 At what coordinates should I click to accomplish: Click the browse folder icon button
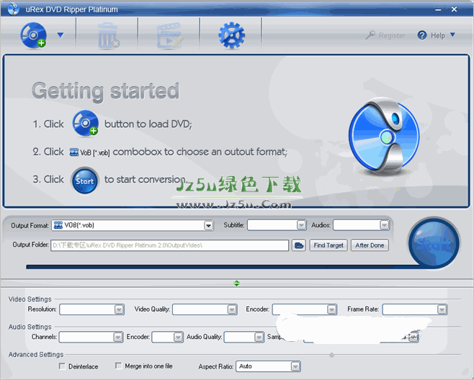pos(299,245)
